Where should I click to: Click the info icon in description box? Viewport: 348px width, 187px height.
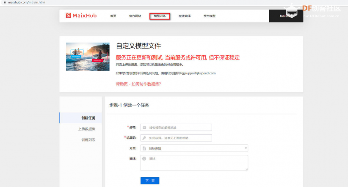coord(144,159)
